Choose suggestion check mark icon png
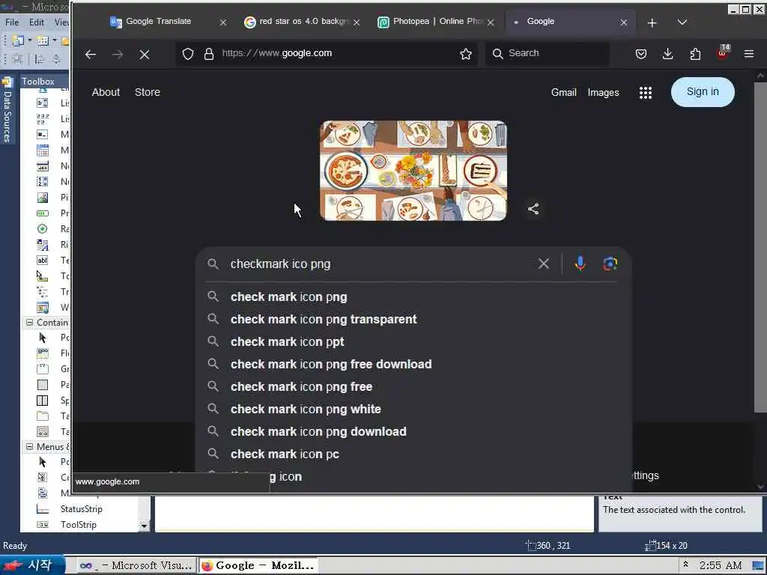Screen dimensions: 767x575 point(413,296)
